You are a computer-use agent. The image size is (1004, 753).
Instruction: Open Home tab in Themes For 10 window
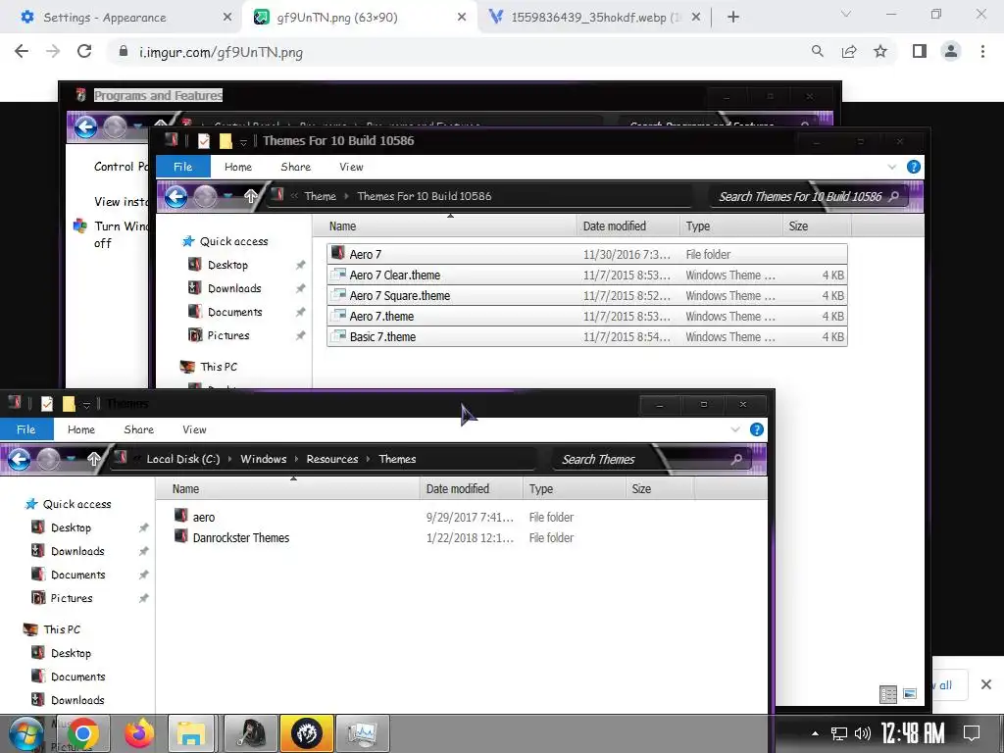click(237, 167)
